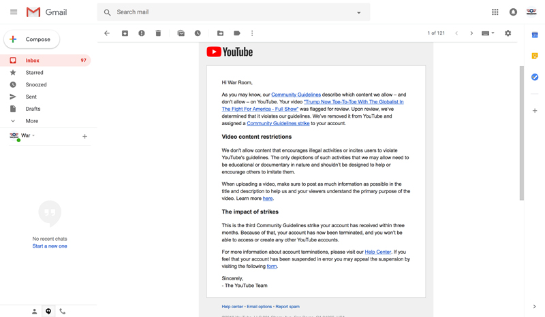The image size is (545, 317).
Task: Open the appeal form link
Action: click(x=272, y=267)
